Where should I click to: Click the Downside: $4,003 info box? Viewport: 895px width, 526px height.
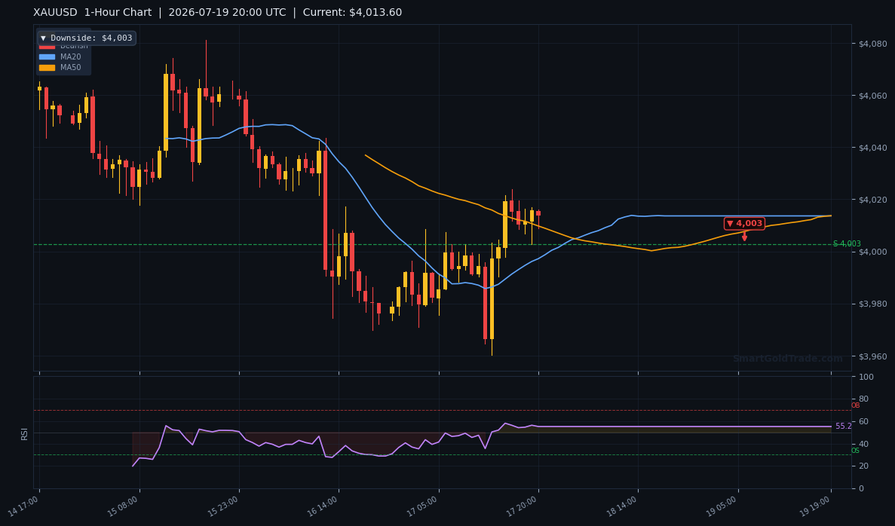pyautogui.click(x=87, y=38)
